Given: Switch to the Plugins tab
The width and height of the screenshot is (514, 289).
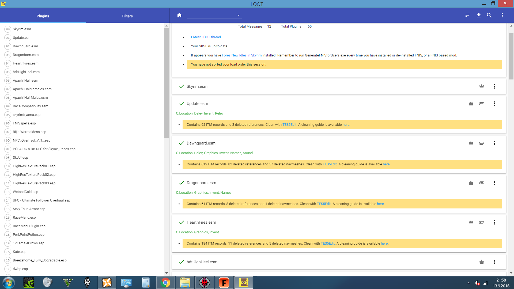Looking at the screenshot, I should 43,16.
